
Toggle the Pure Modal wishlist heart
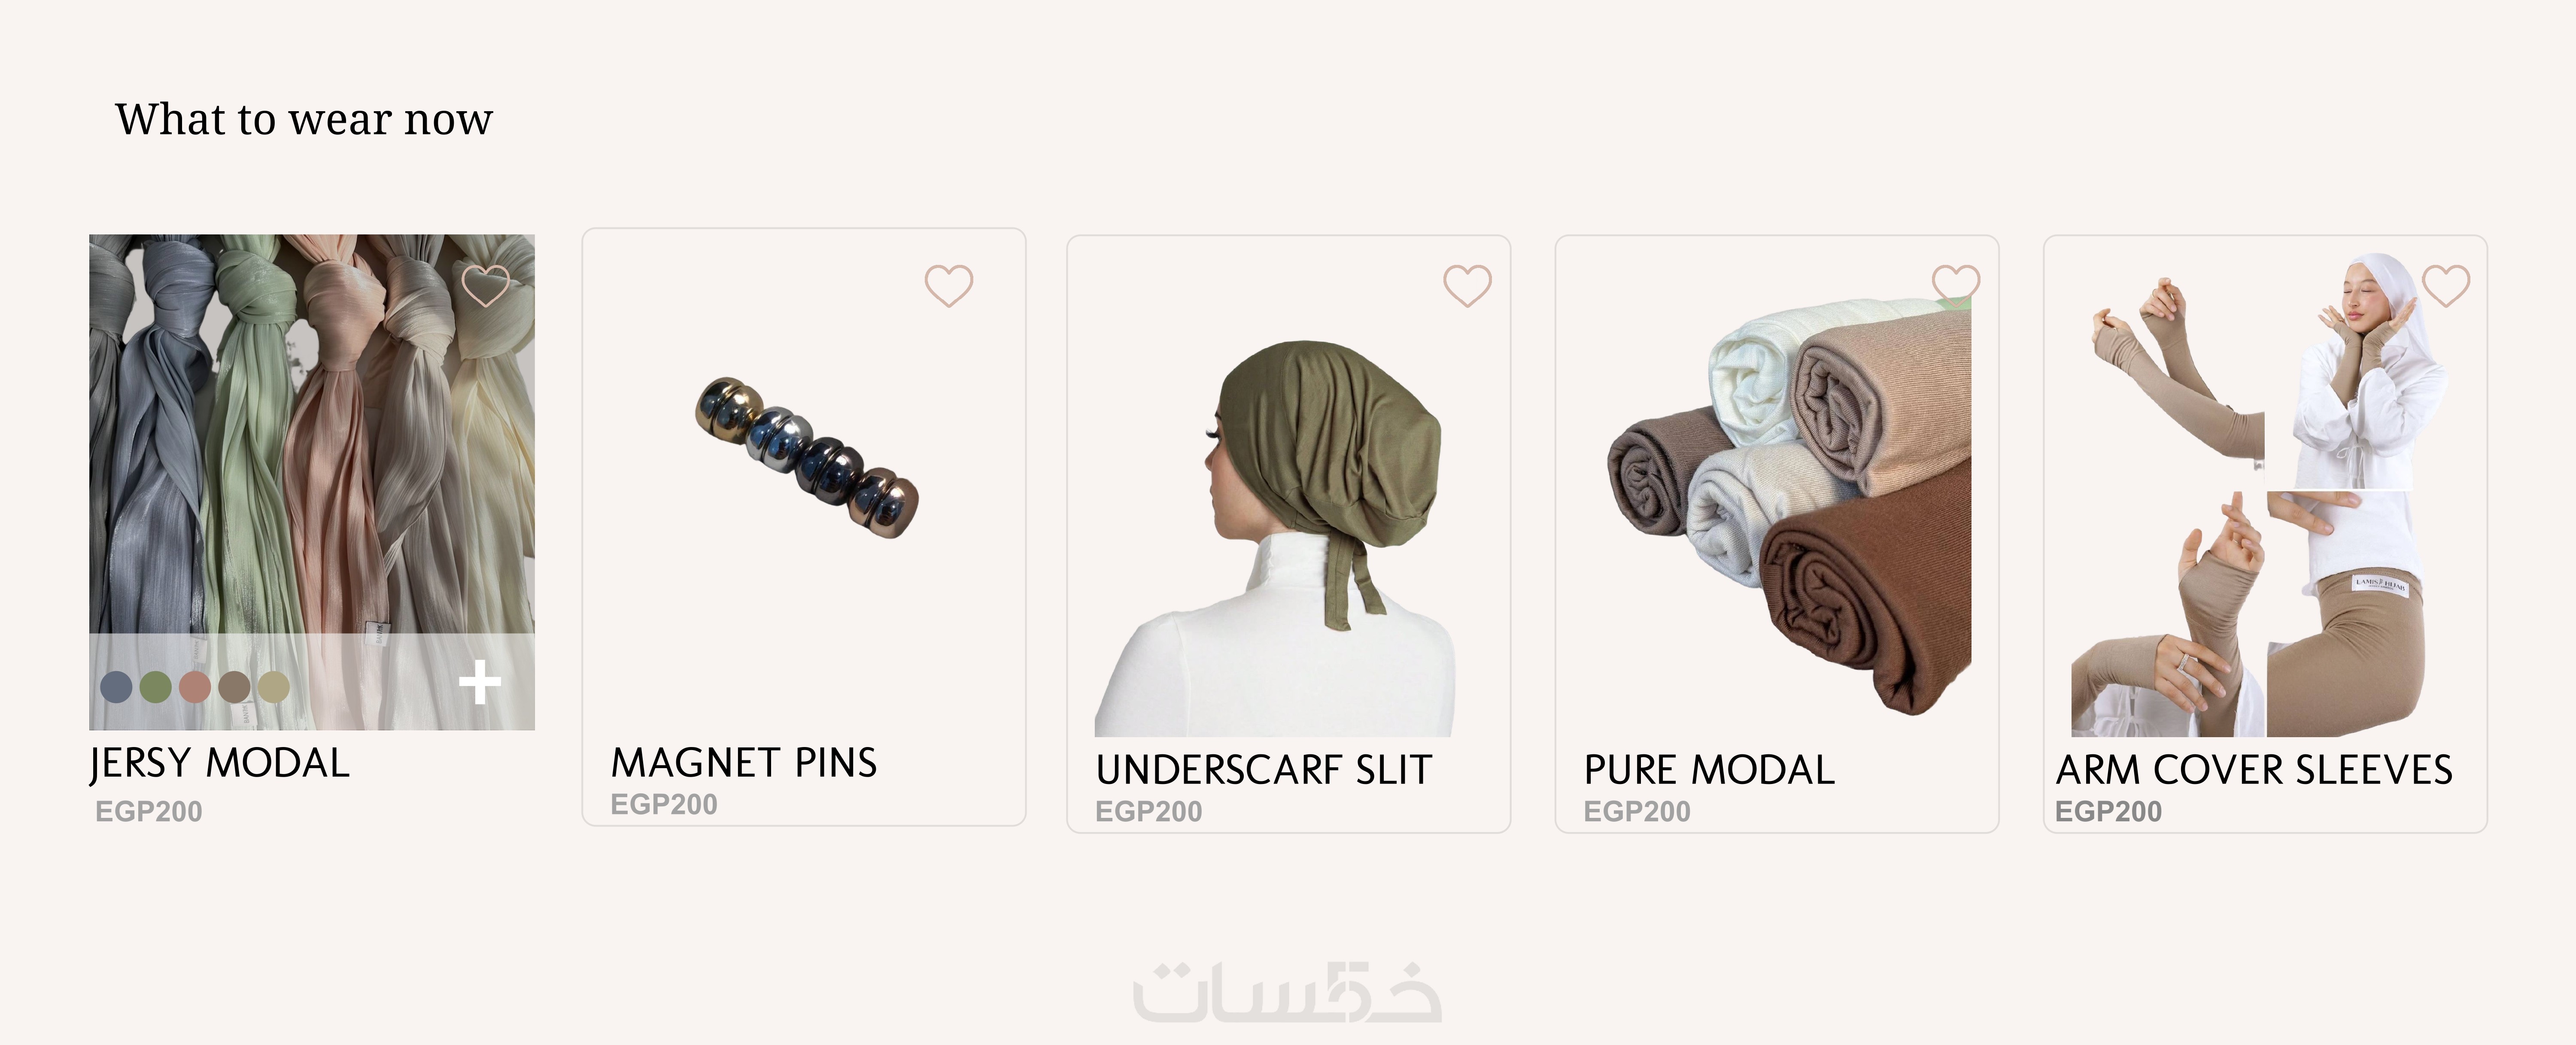pyautogui.click(x=1956, y=283)
